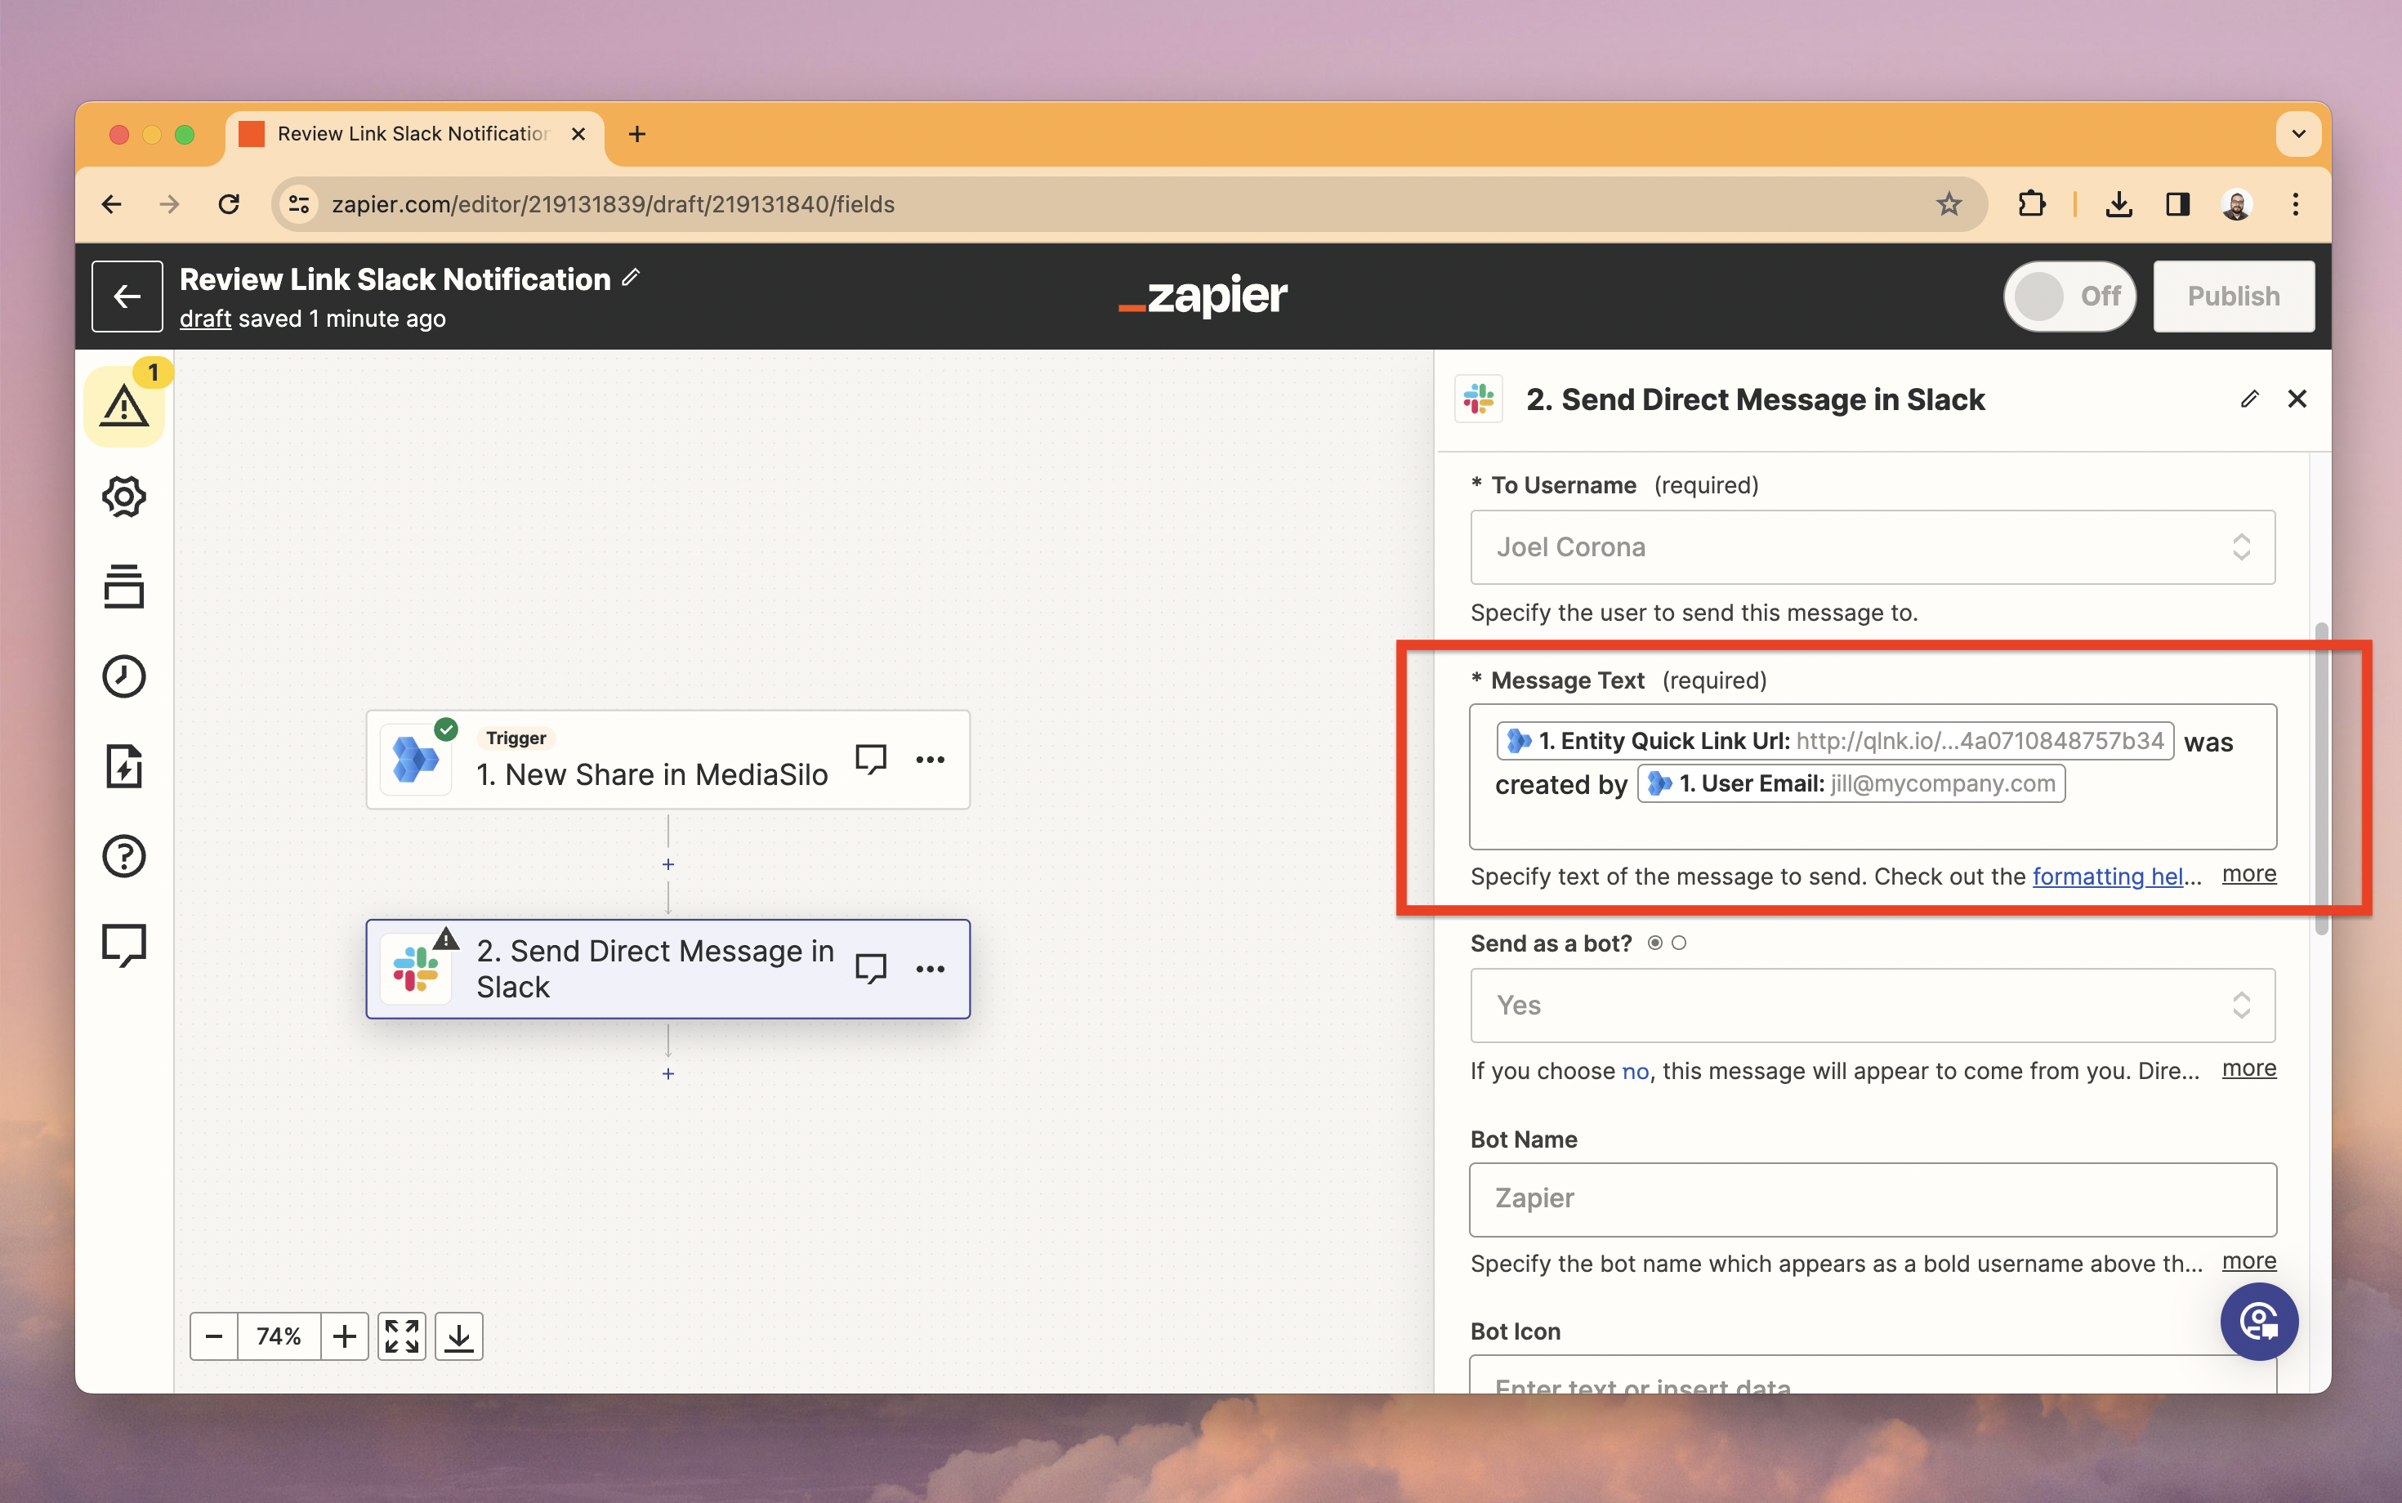View site information icon in address bar
2402x1503 pixels.
298,203
